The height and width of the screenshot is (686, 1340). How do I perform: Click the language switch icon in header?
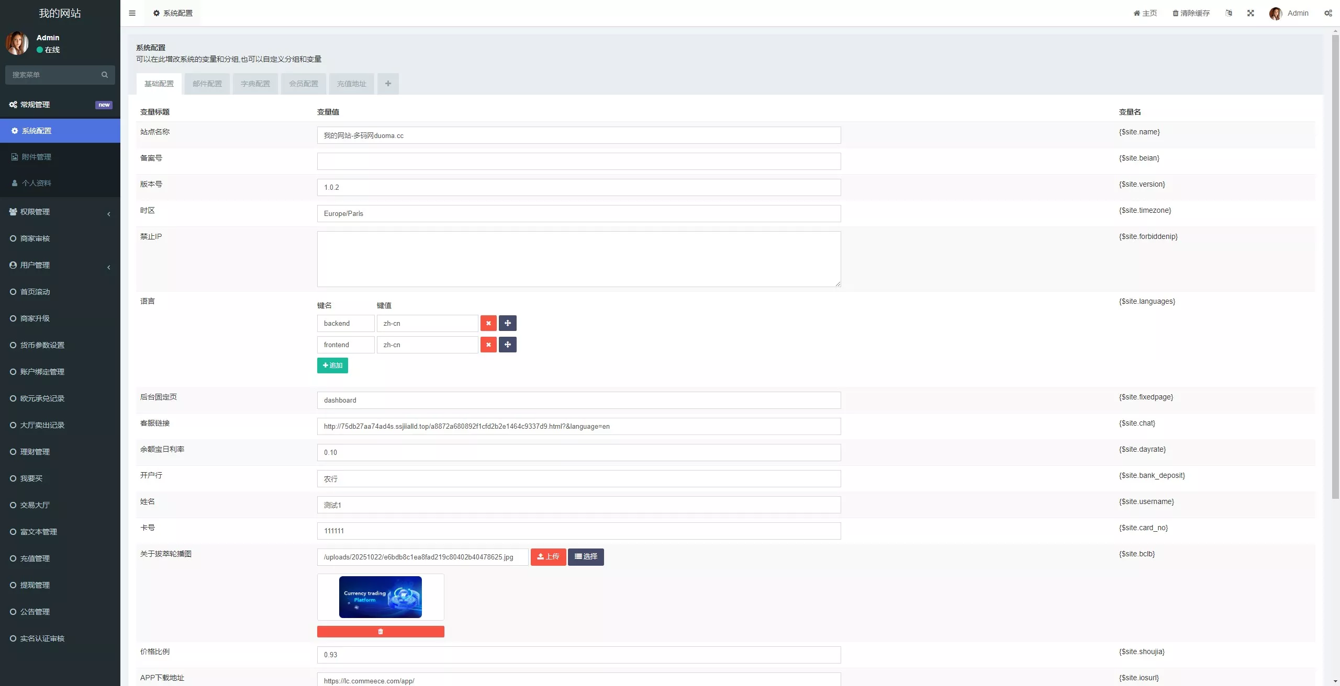(x=1229, y=13)
